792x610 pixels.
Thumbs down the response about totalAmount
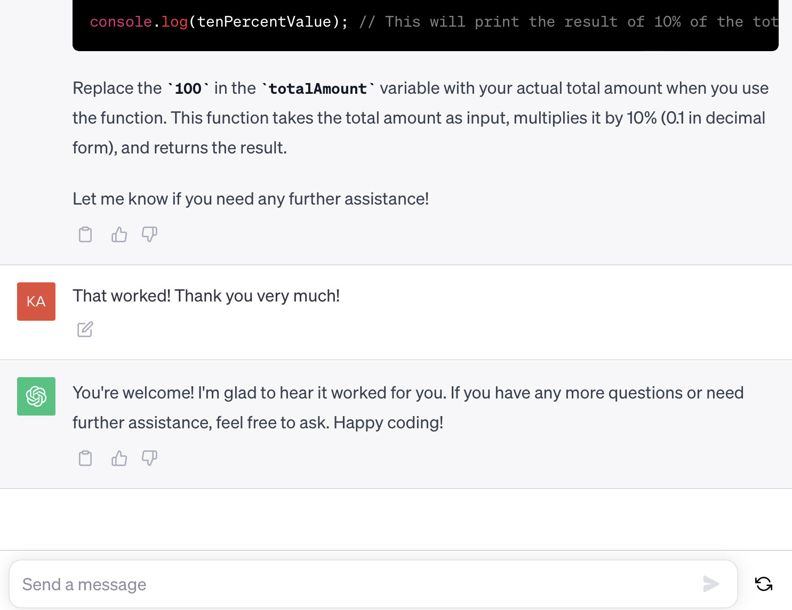149,234
